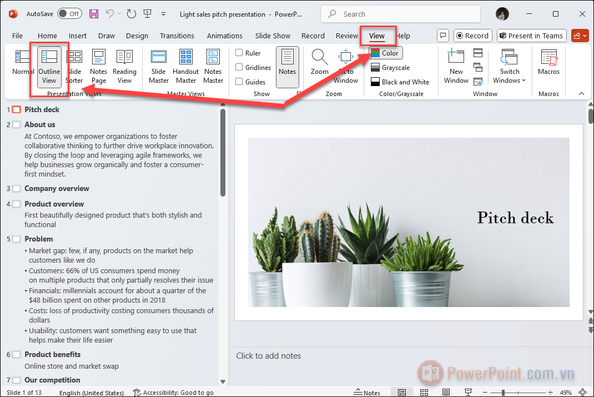The height and width of the screenshot is (397, 594).
Task: Click the zoom out minus button
Action: pyautogui.click(x=485, y=393)
